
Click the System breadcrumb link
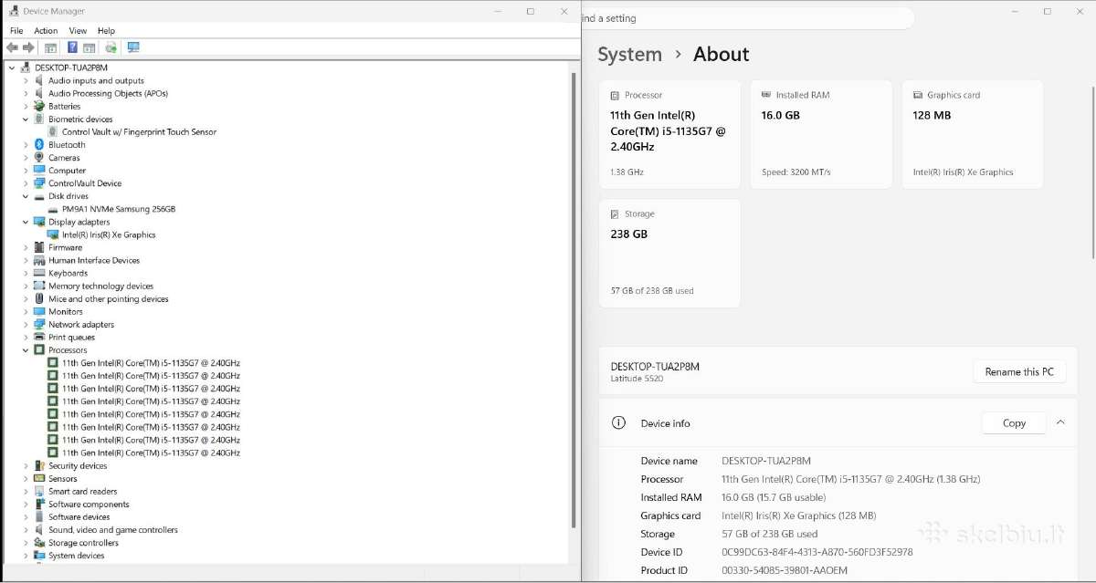629,55
